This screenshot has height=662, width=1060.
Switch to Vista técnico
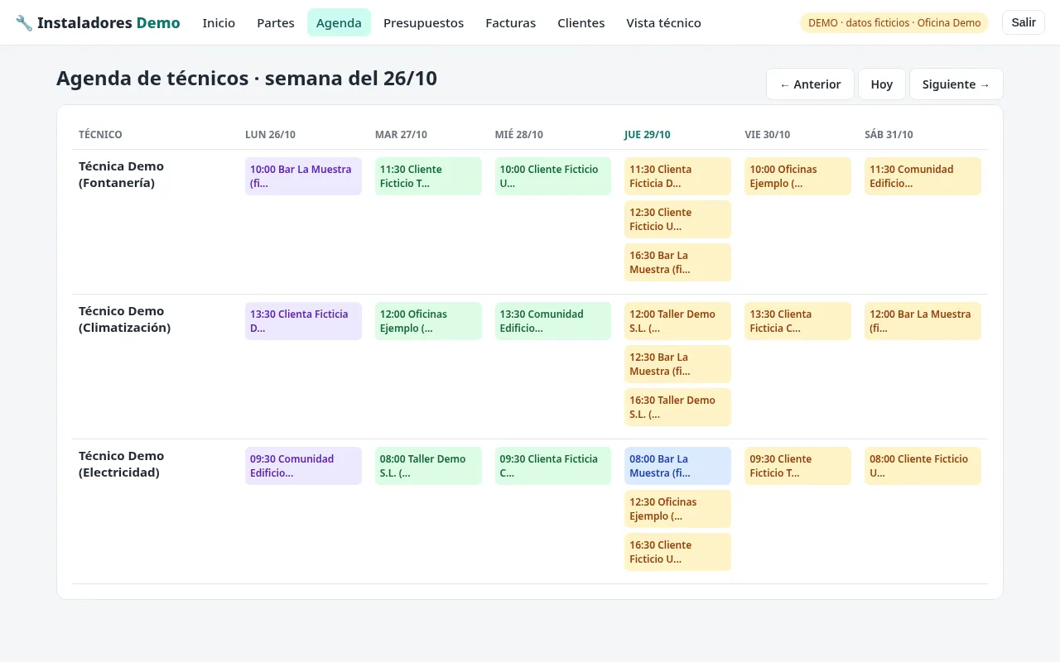click(x=663, y=23)
